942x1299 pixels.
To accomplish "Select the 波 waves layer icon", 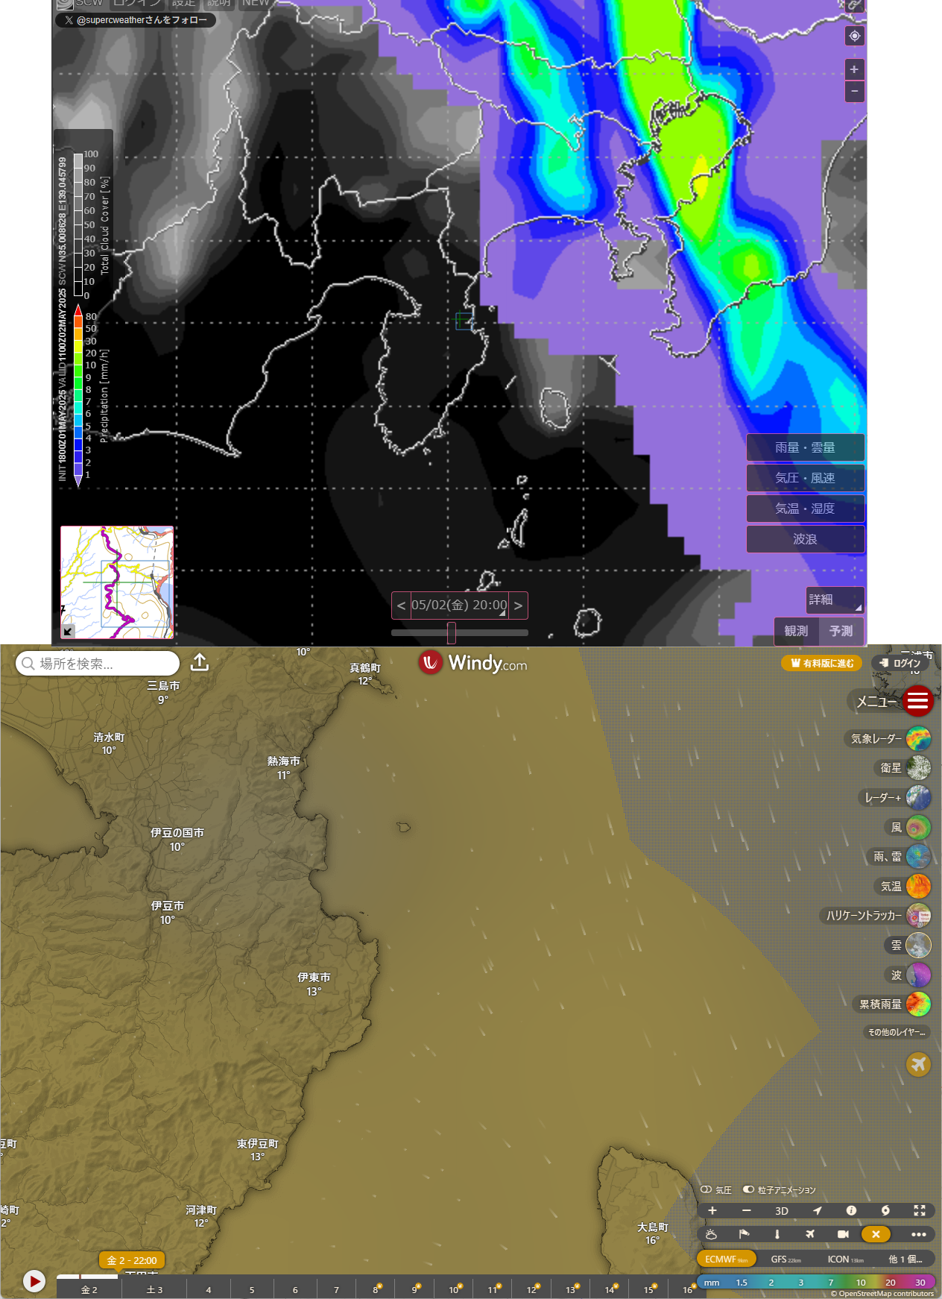I will point(918,975).
